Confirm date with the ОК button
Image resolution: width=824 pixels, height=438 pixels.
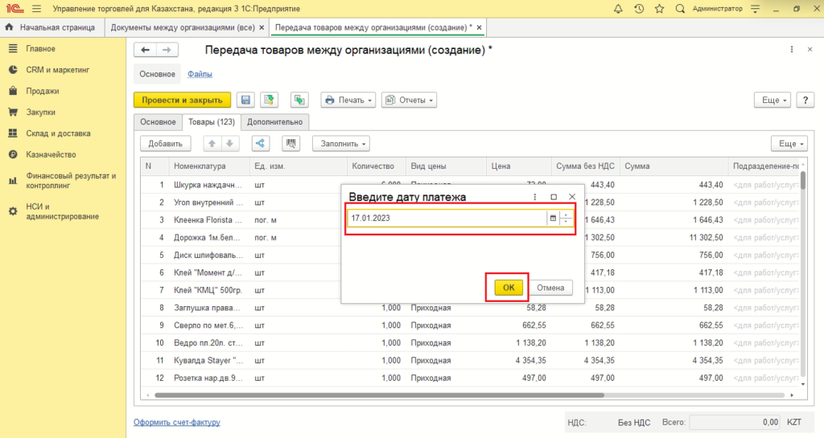509,288
